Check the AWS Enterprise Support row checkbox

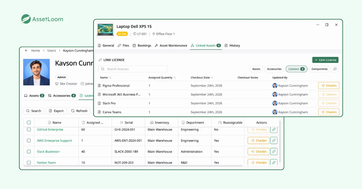click(x=29, y=141)
